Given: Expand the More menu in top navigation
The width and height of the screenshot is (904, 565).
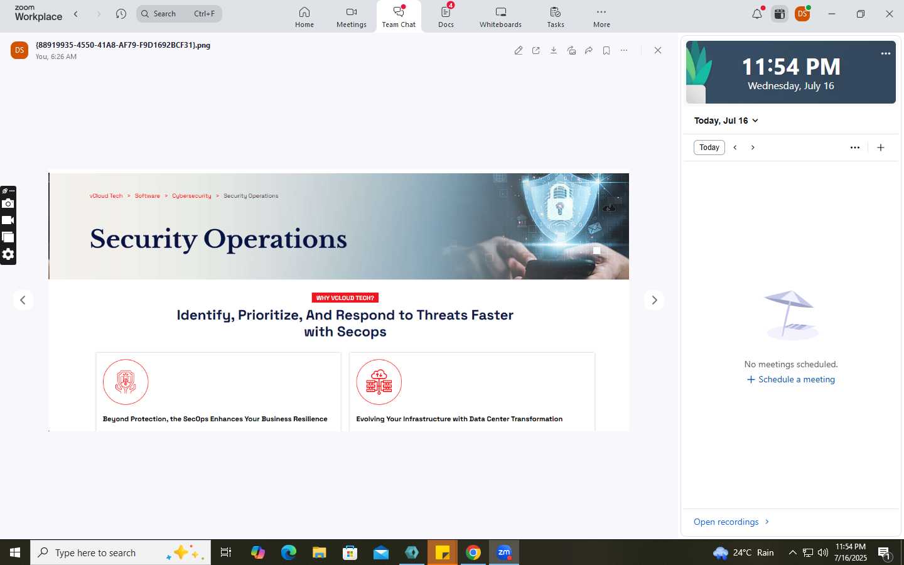Looking at the screenshot, I should (x=601, y=17).
